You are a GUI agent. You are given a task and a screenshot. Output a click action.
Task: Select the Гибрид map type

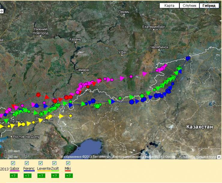tap(209, 6)
